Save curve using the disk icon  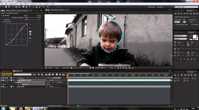(x=30, y=34)
